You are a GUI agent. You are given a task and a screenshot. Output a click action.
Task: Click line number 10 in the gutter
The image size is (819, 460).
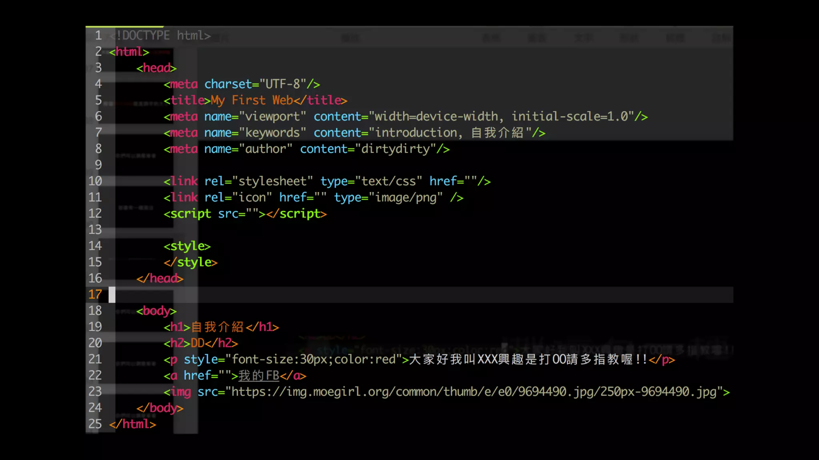click(x=95, y=181)
